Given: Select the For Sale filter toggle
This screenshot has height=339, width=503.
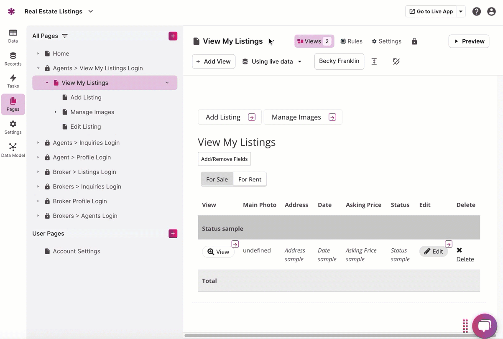Looking at the screenshot, I should [x=217, y=179].
